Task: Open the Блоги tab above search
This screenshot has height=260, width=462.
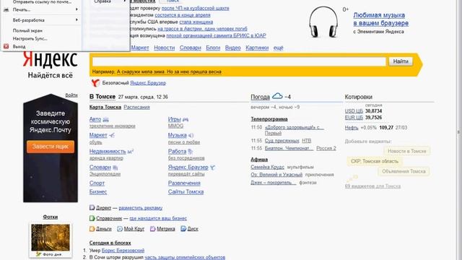Action: pyautogui.click(x=213, y=48)
